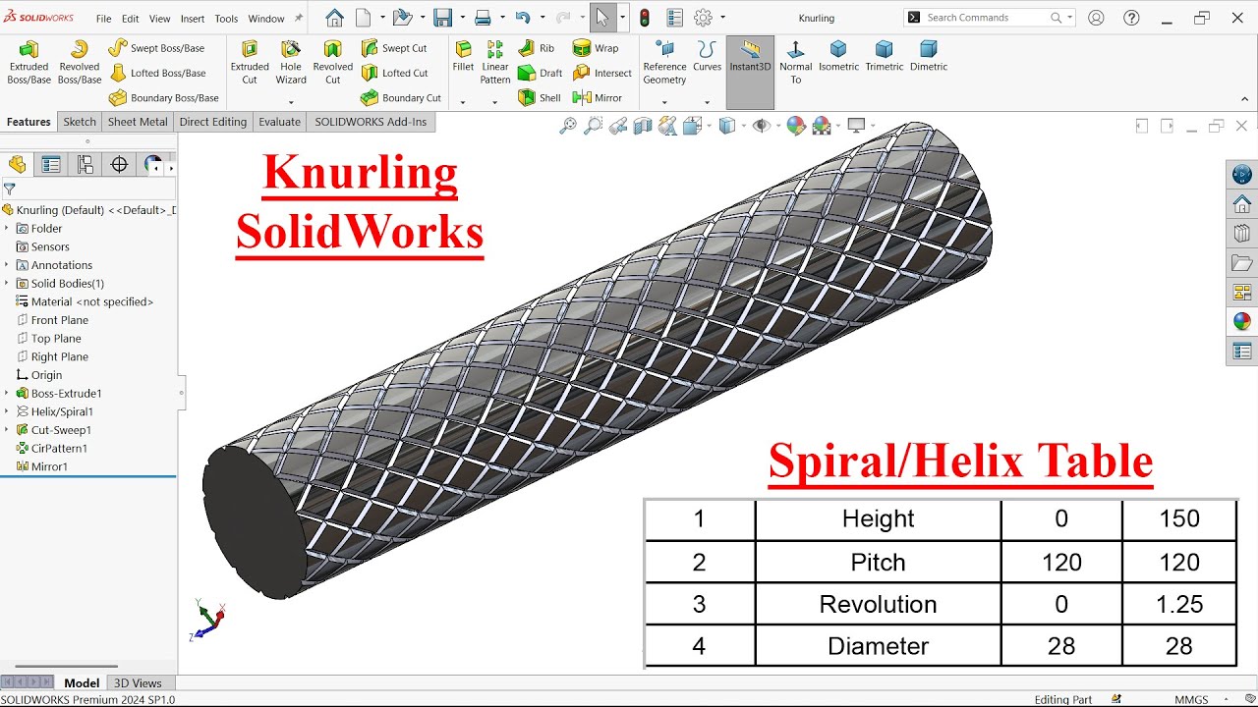1258x707 pixels.
Task: Activate the Rib feature tool
Action: [x=537, y=48]
